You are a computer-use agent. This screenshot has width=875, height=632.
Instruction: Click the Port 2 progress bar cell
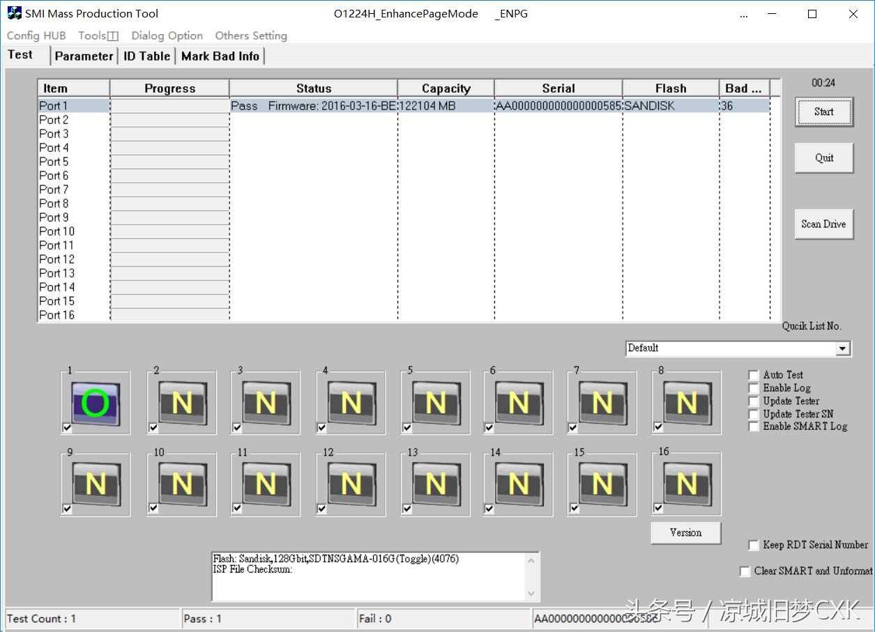tap(170, 120)
